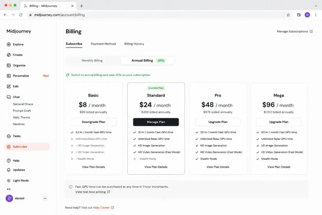Open the Personalize icon in sidebar
322x215 pixels.
click(8, 76)
